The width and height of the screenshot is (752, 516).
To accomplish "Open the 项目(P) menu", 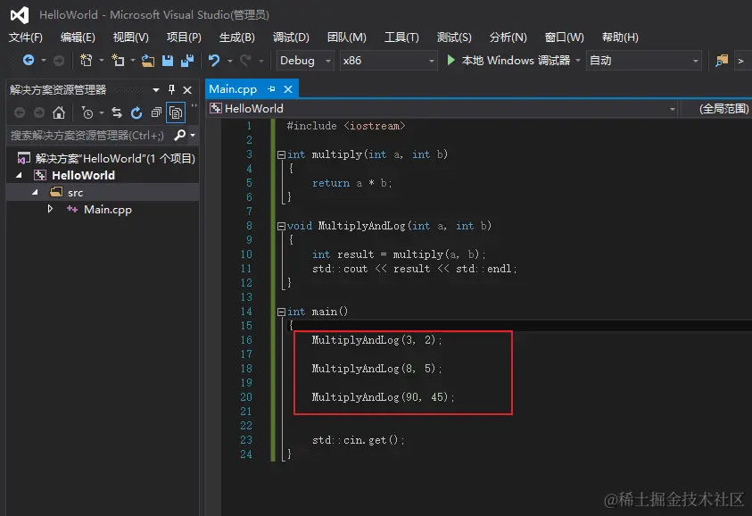I will [x=184, y=37].
